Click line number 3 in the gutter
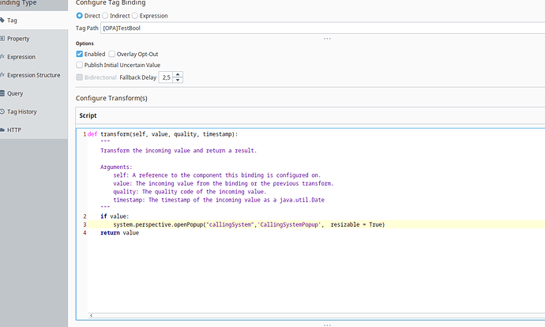The image size is (545, 327). click(x=85, y=224)
